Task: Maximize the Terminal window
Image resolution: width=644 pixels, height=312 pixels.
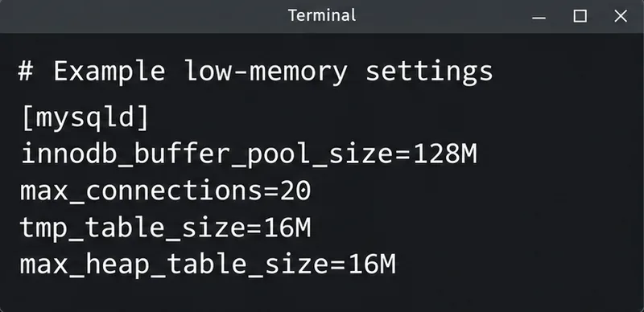Action: 580,16
